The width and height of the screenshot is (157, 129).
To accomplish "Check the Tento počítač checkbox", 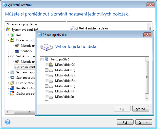I will pyautogui.click(x=42, y=59).
